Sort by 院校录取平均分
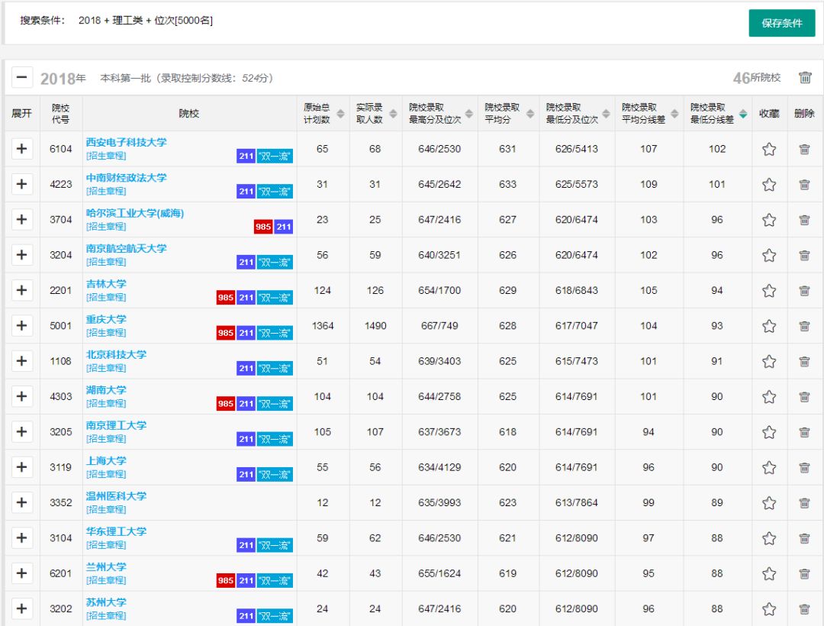 click(x=530, y=114)
